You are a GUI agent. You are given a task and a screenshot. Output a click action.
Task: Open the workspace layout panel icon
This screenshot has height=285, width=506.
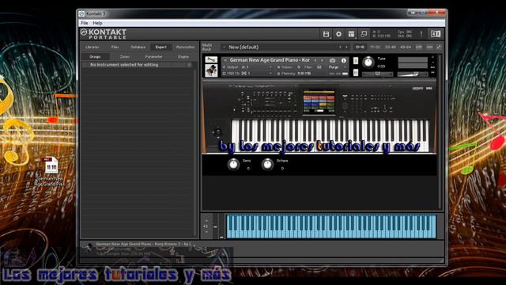pos(351,34)
